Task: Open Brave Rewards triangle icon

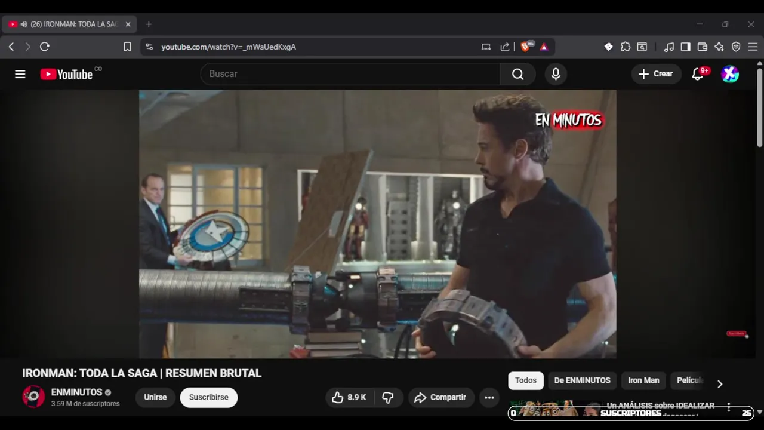Action: coord(544,47)
